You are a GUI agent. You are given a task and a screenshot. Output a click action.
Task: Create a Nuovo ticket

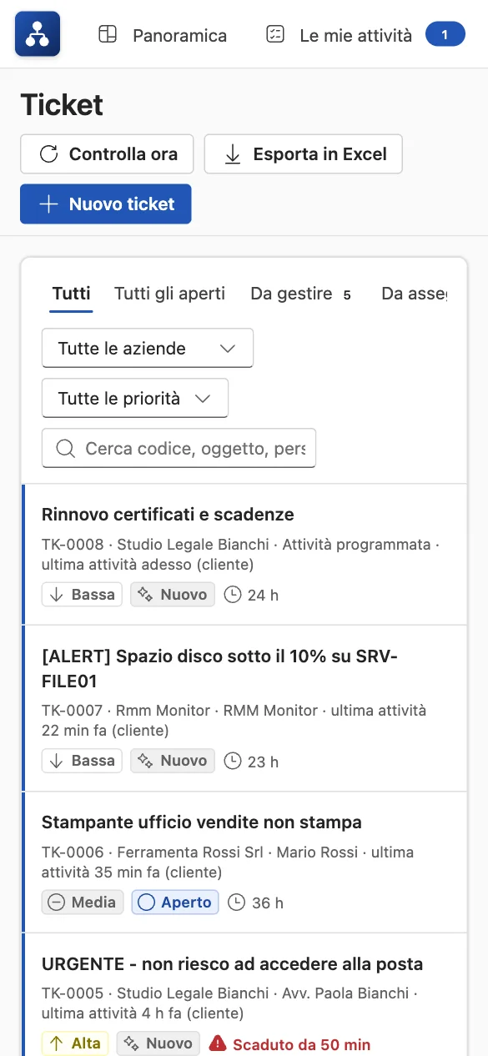coord(106,204)
